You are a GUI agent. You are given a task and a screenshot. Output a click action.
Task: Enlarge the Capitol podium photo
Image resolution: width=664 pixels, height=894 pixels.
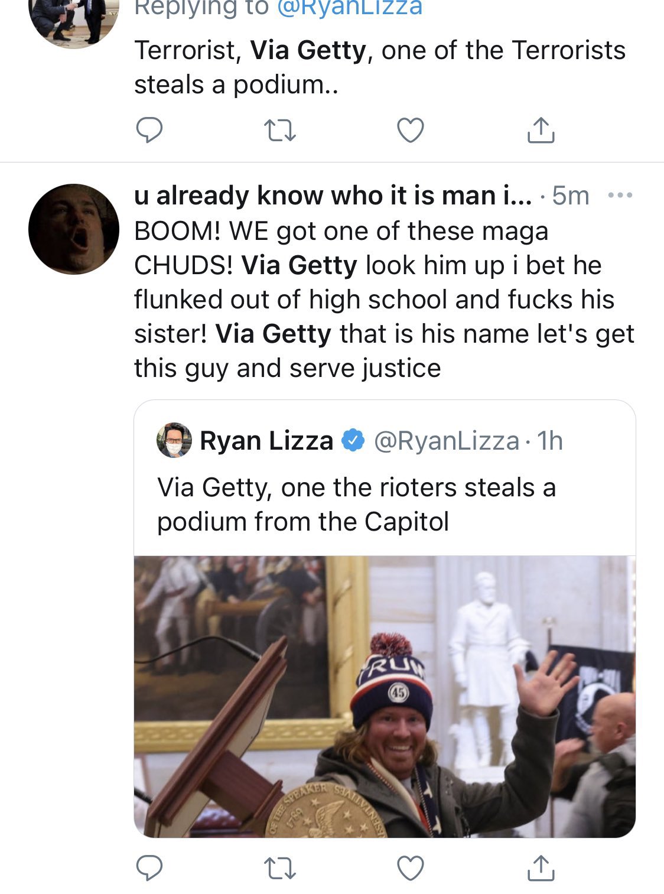coord(385,696)
